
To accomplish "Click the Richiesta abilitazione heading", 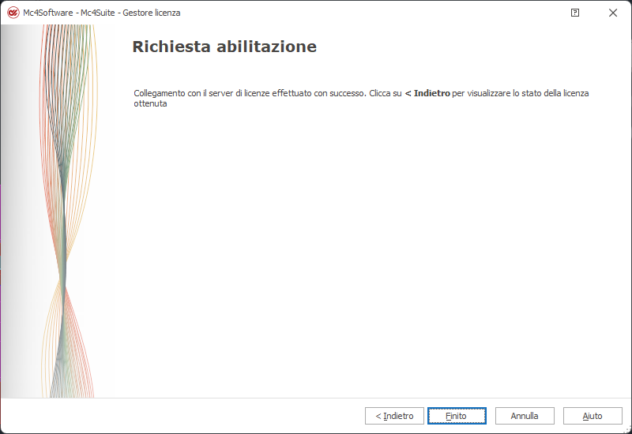I will coord(224,47).
